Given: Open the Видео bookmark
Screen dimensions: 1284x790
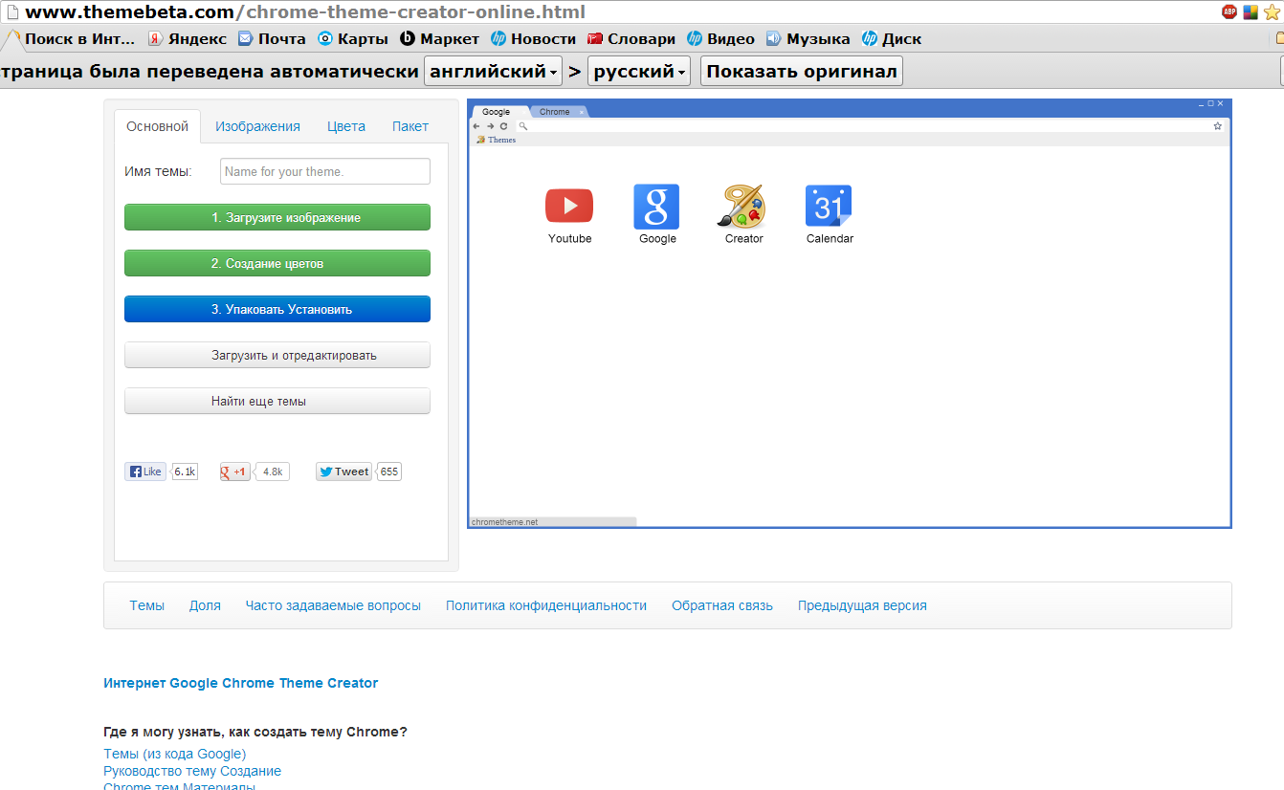Looking at the screenshot, I should click(720, 39).
